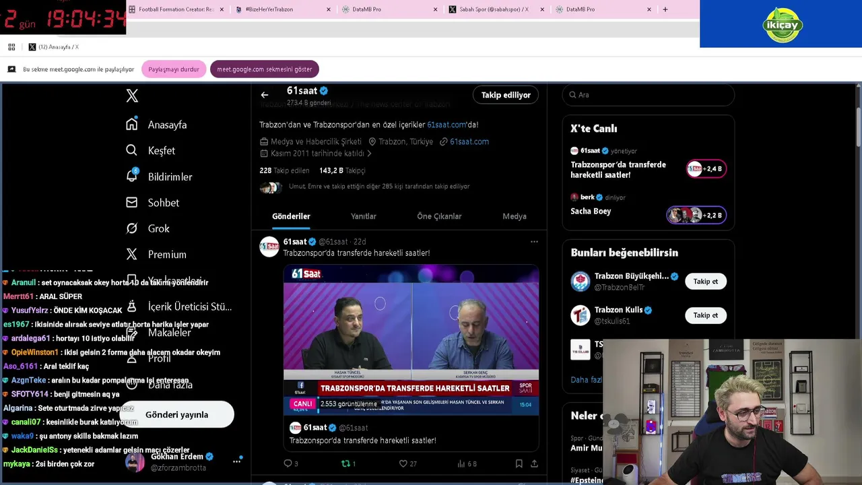
Task: Open browser tab grid icon
Action: pyautogui.click(x=11, y=47)
